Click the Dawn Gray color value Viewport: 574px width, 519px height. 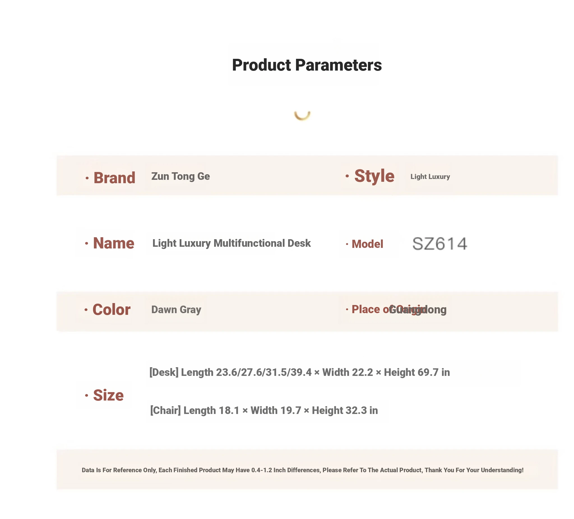point(176,309)
